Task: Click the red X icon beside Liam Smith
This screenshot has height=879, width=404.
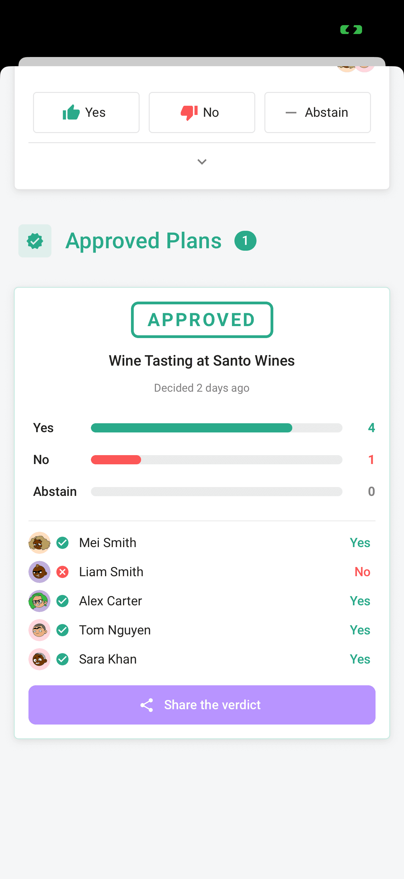Action: pos(63,572)
